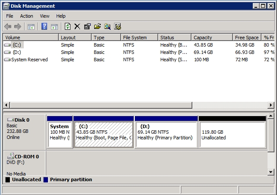Select the (C:) 43.85 GB NTFS partition block

pos(104,132)
